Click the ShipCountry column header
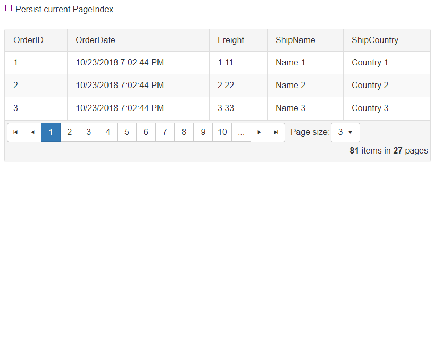The image size is (433, 339). [x=387, y=40]
